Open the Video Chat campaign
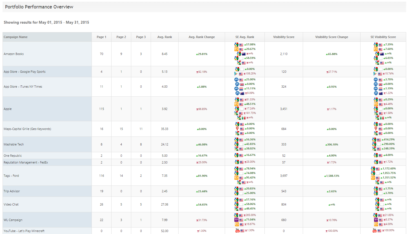Image resolution: width=407 pixels, height=234 pixels. 11,204
